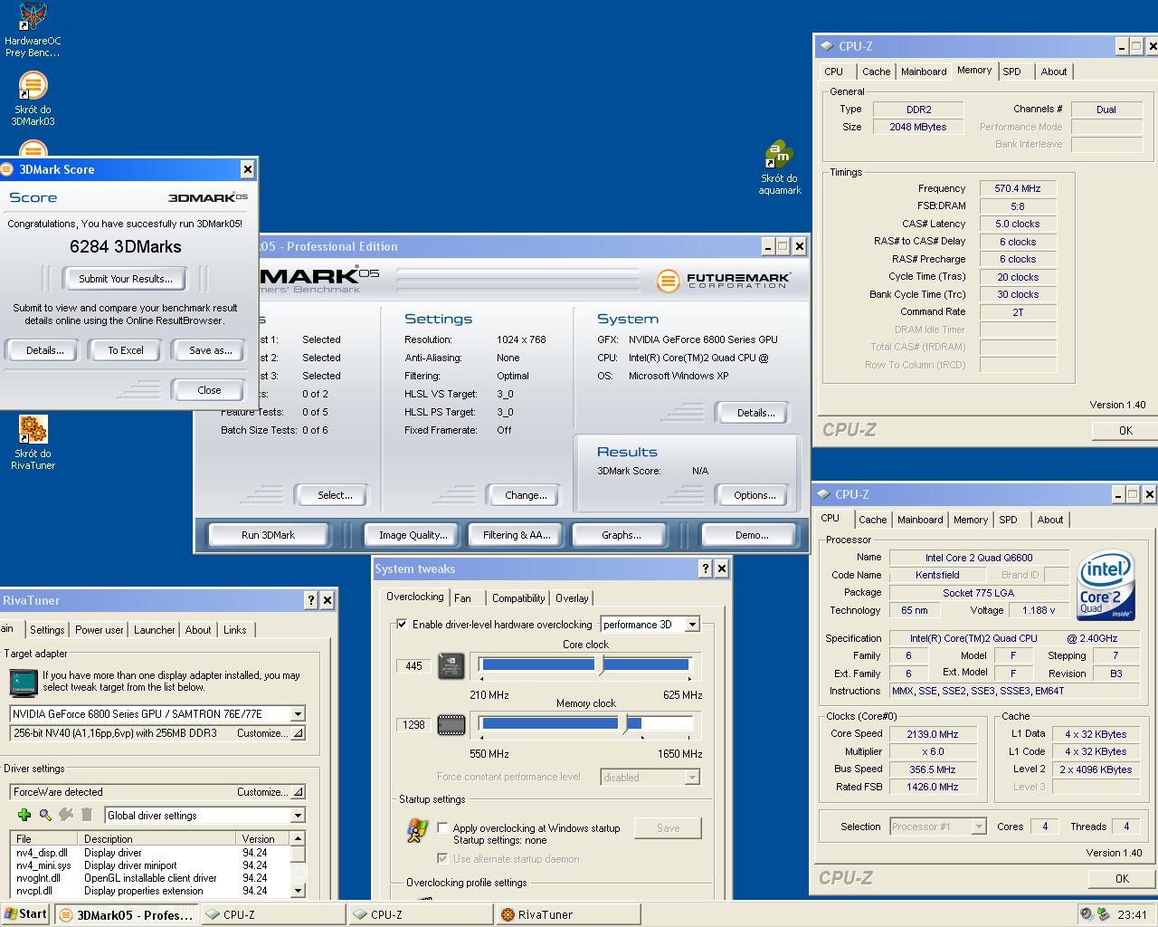Switch to the Compatibility tab in System tweaks
The image size is (1158, 927).
(x=518, y=597)
